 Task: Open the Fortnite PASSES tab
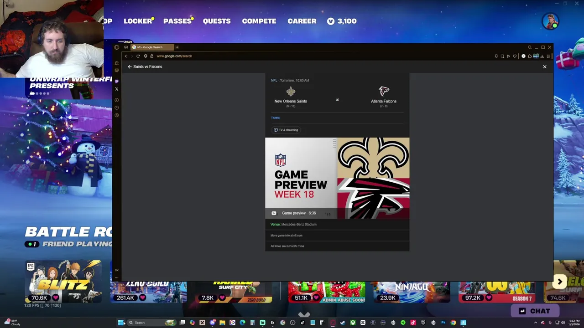(x=177, y=21)
